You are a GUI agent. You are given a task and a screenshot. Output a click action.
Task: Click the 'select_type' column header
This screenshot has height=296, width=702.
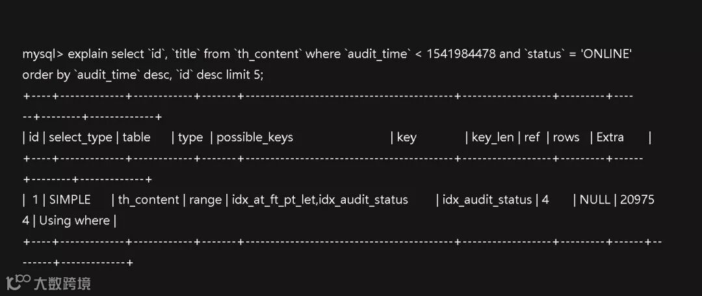click(80, 137)
